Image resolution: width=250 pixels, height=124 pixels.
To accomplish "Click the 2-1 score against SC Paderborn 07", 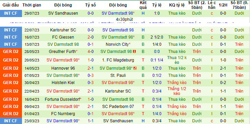I will [91, 107].
